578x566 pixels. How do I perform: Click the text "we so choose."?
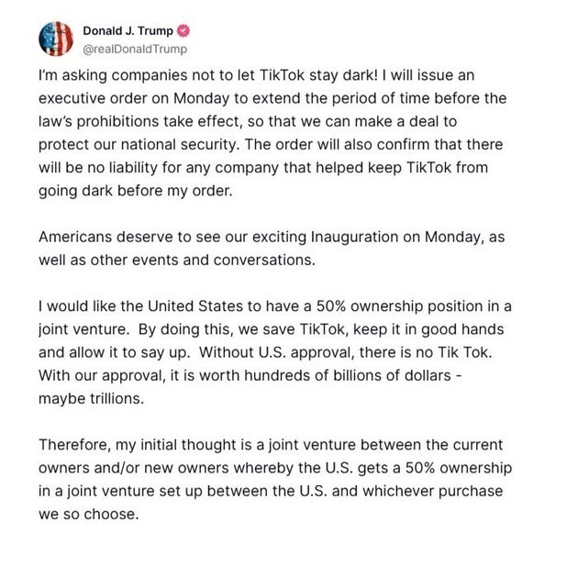tap(88, 513)
